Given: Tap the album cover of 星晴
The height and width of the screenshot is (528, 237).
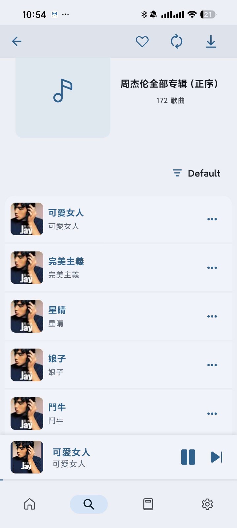Looking at the screenshot, I should click(x=27, y=316).
